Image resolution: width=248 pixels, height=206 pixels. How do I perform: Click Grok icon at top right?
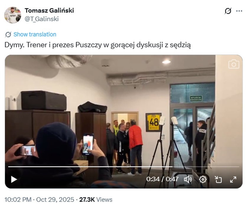point(228,11)
